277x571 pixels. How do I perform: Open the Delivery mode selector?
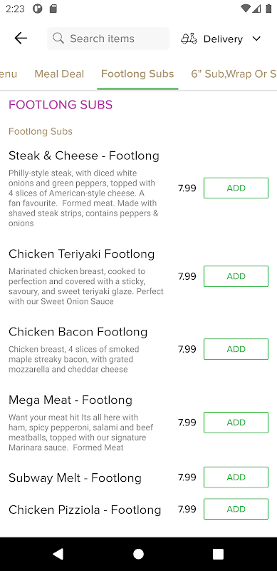click(x=221, y=39)
